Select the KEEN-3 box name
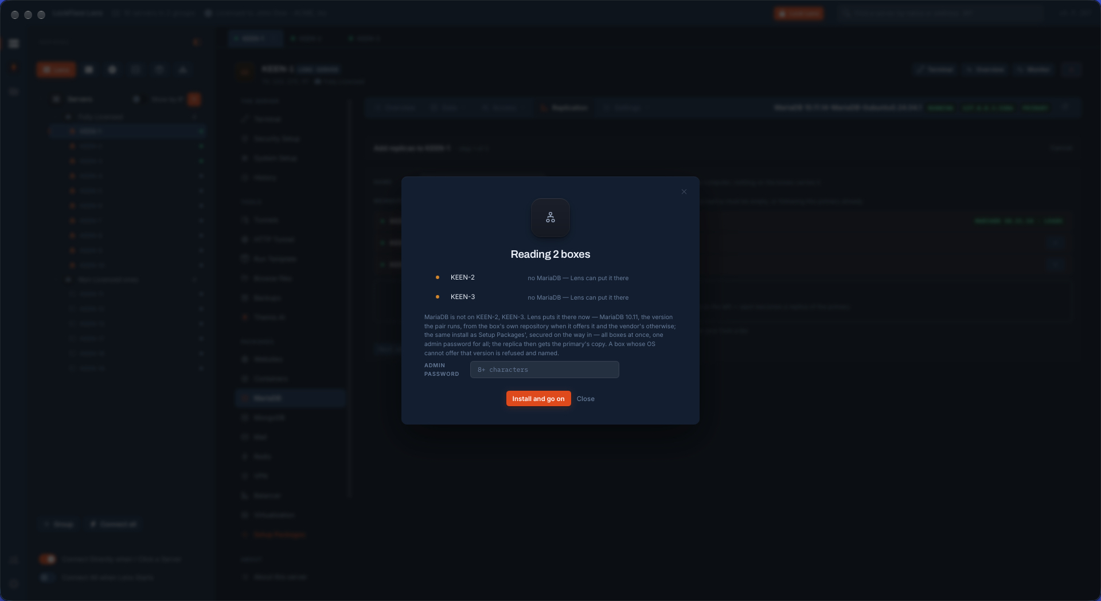Image resolution: width=1101 pixels, height=601 pixels. [x=462, y=297]
